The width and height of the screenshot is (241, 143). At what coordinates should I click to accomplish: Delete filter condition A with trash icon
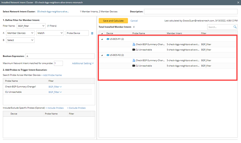(x=92, y=33)
